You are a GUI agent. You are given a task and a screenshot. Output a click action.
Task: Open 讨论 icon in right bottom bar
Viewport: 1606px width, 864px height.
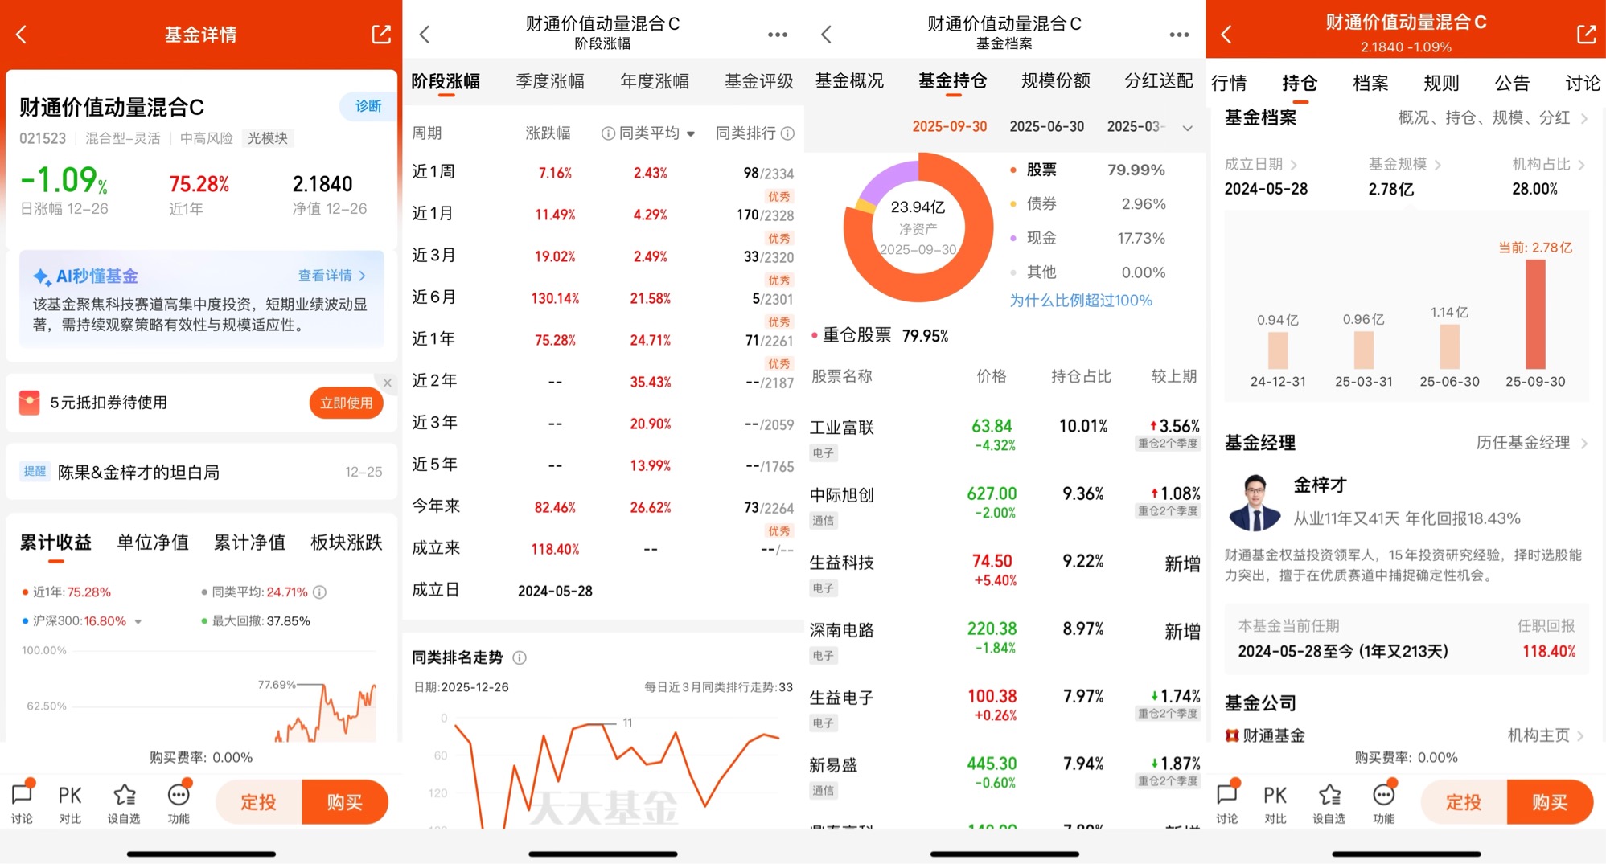[x=1227, y=801]
